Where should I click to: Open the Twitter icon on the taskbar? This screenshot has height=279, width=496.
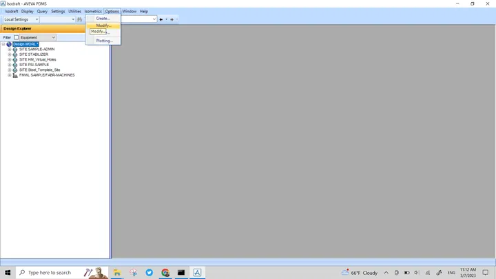click(149, 272)
